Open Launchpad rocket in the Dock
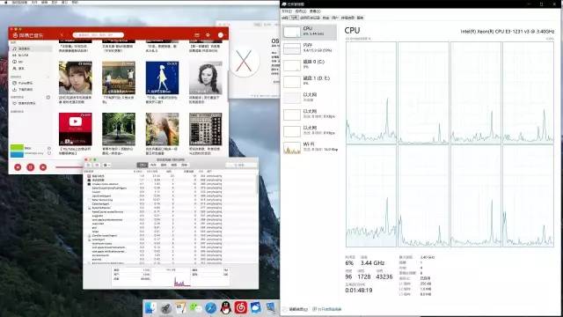This screenshot has height=317, width=563. pyautogui.click(x=166, y=308)
